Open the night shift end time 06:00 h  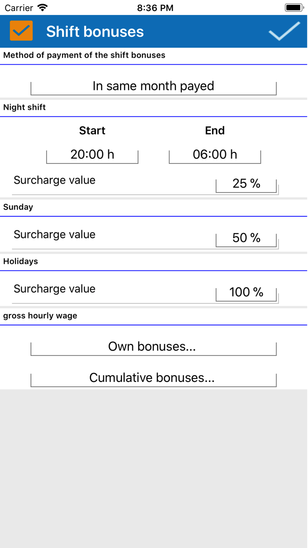(214, 154)
